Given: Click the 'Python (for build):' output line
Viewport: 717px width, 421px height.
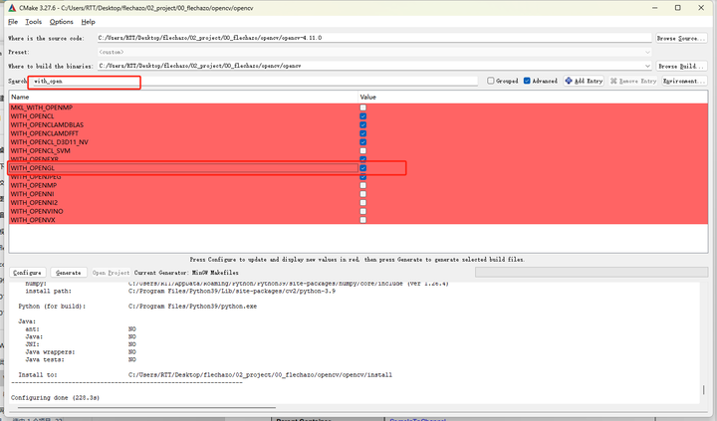Looking at the screenshot, I should click(x=137, y=307).
